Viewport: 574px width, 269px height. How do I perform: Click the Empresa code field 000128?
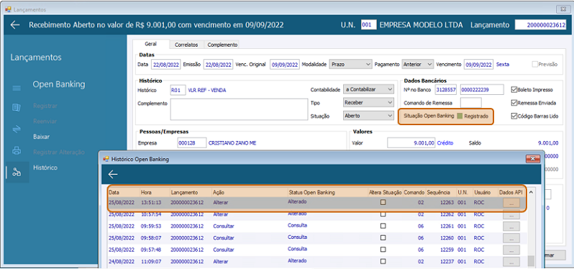click(192, 143)
